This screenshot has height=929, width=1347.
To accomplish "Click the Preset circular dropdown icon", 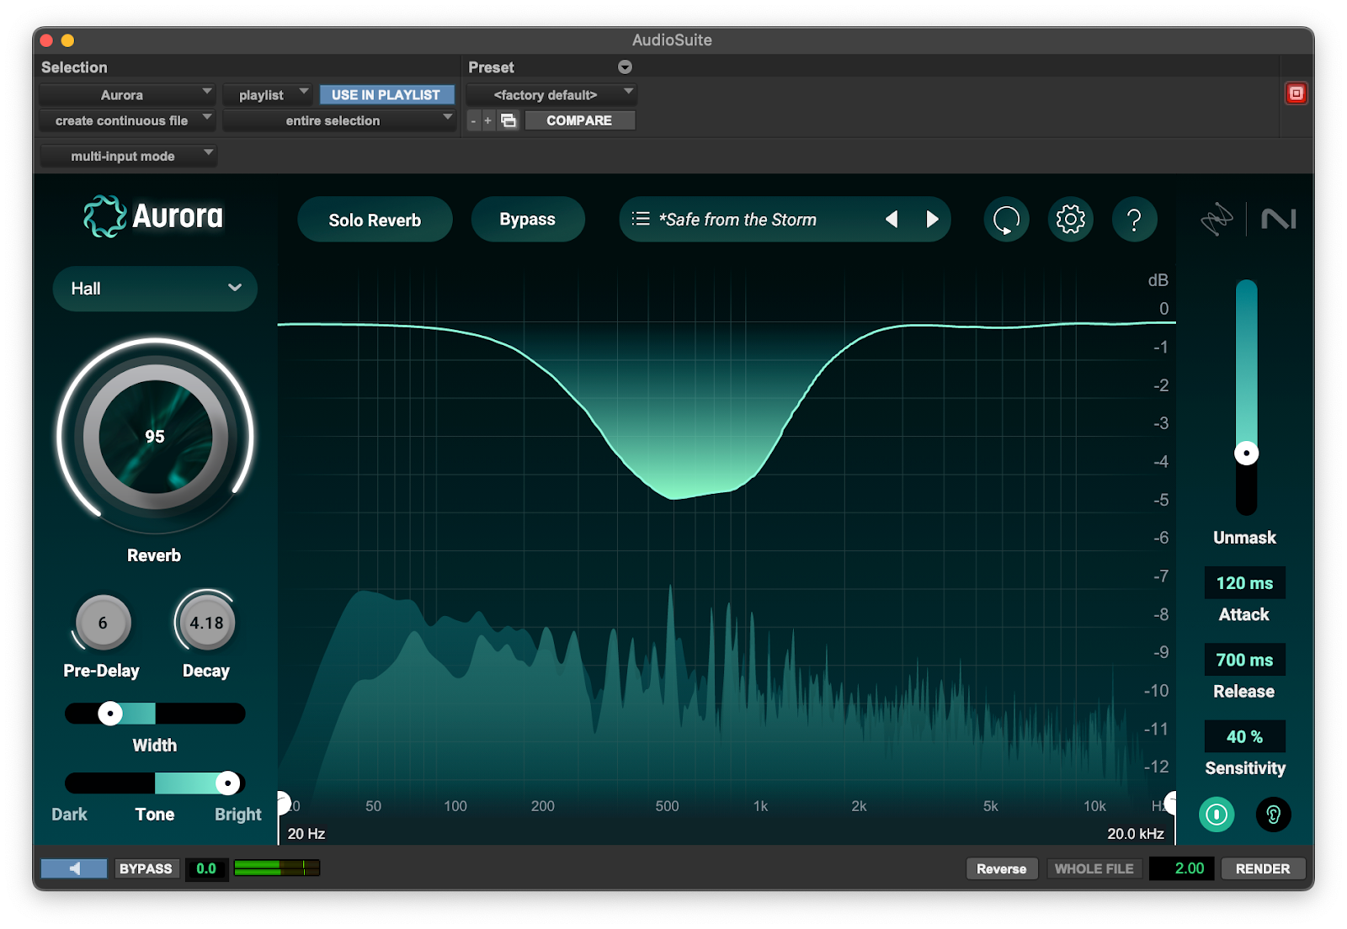I will (625, 67).
